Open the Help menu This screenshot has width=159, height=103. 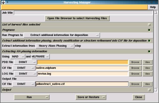coord(153,7)
